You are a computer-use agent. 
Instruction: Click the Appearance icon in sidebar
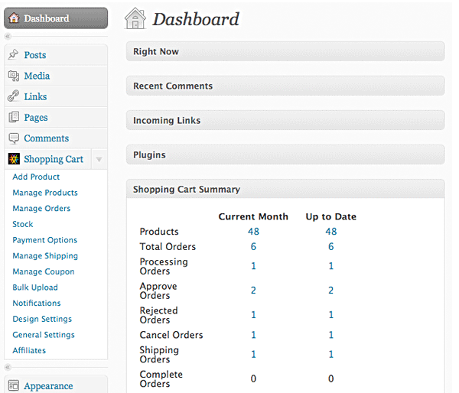[x=14, y=385]
